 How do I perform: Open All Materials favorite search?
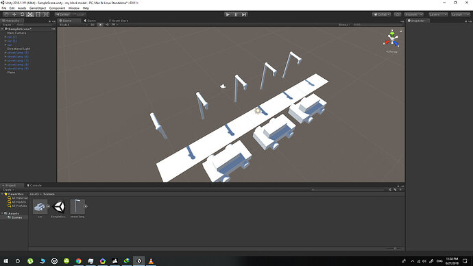[18, 198]
